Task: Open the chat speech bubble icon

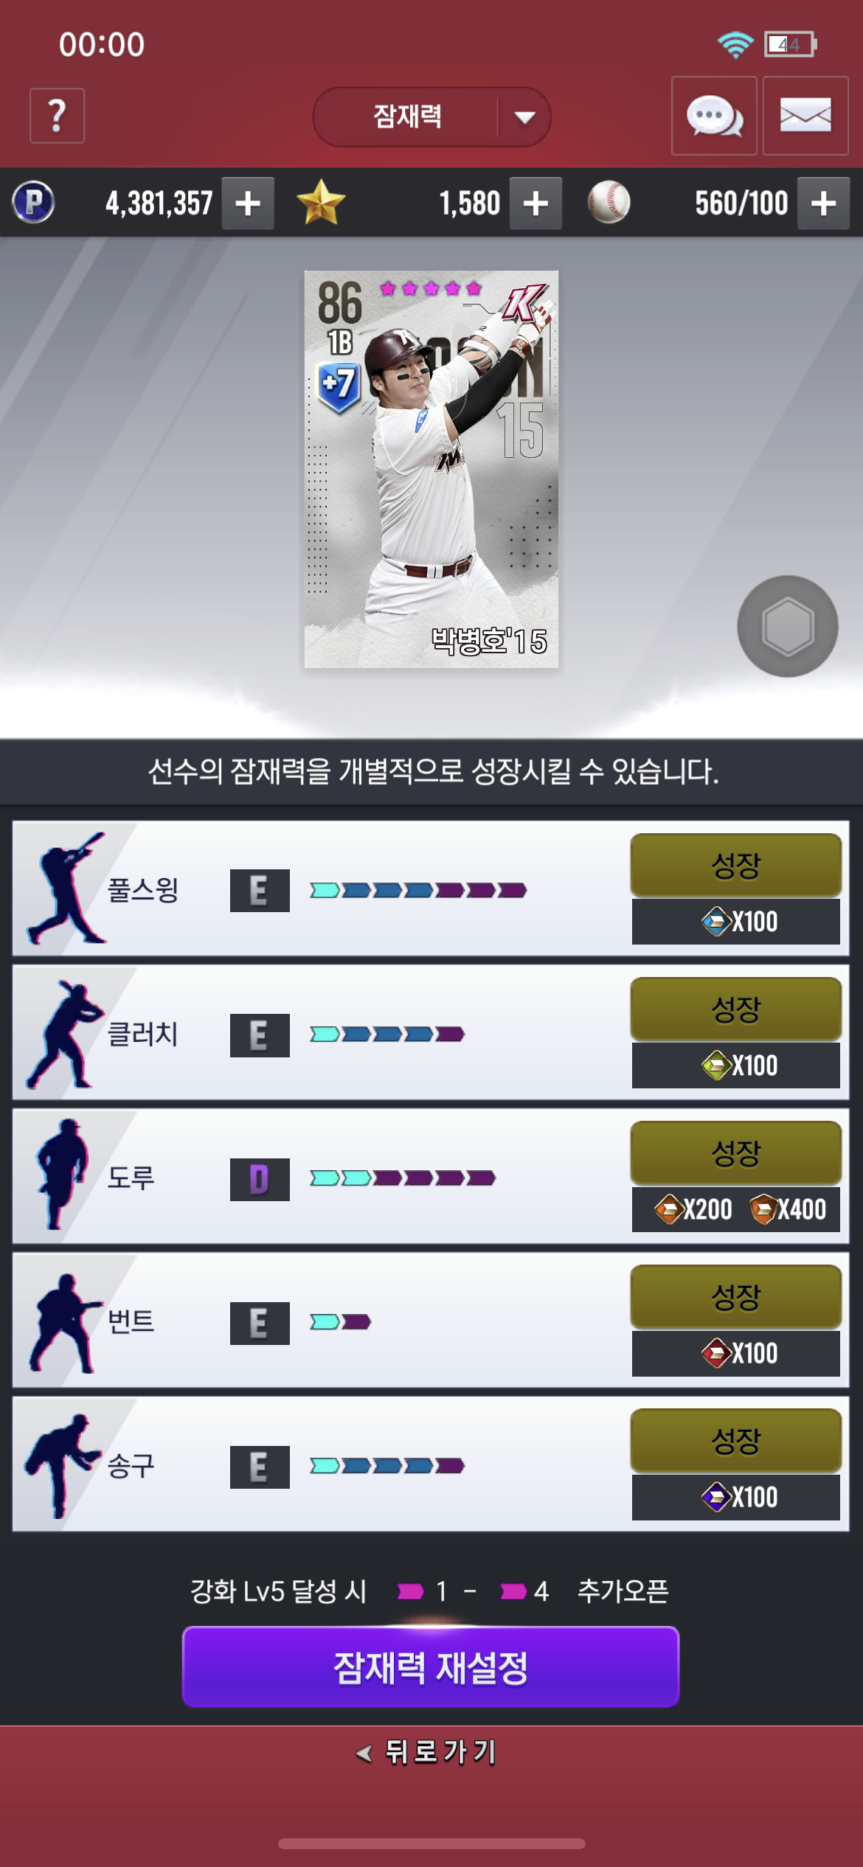Action: tap(714, 116)
